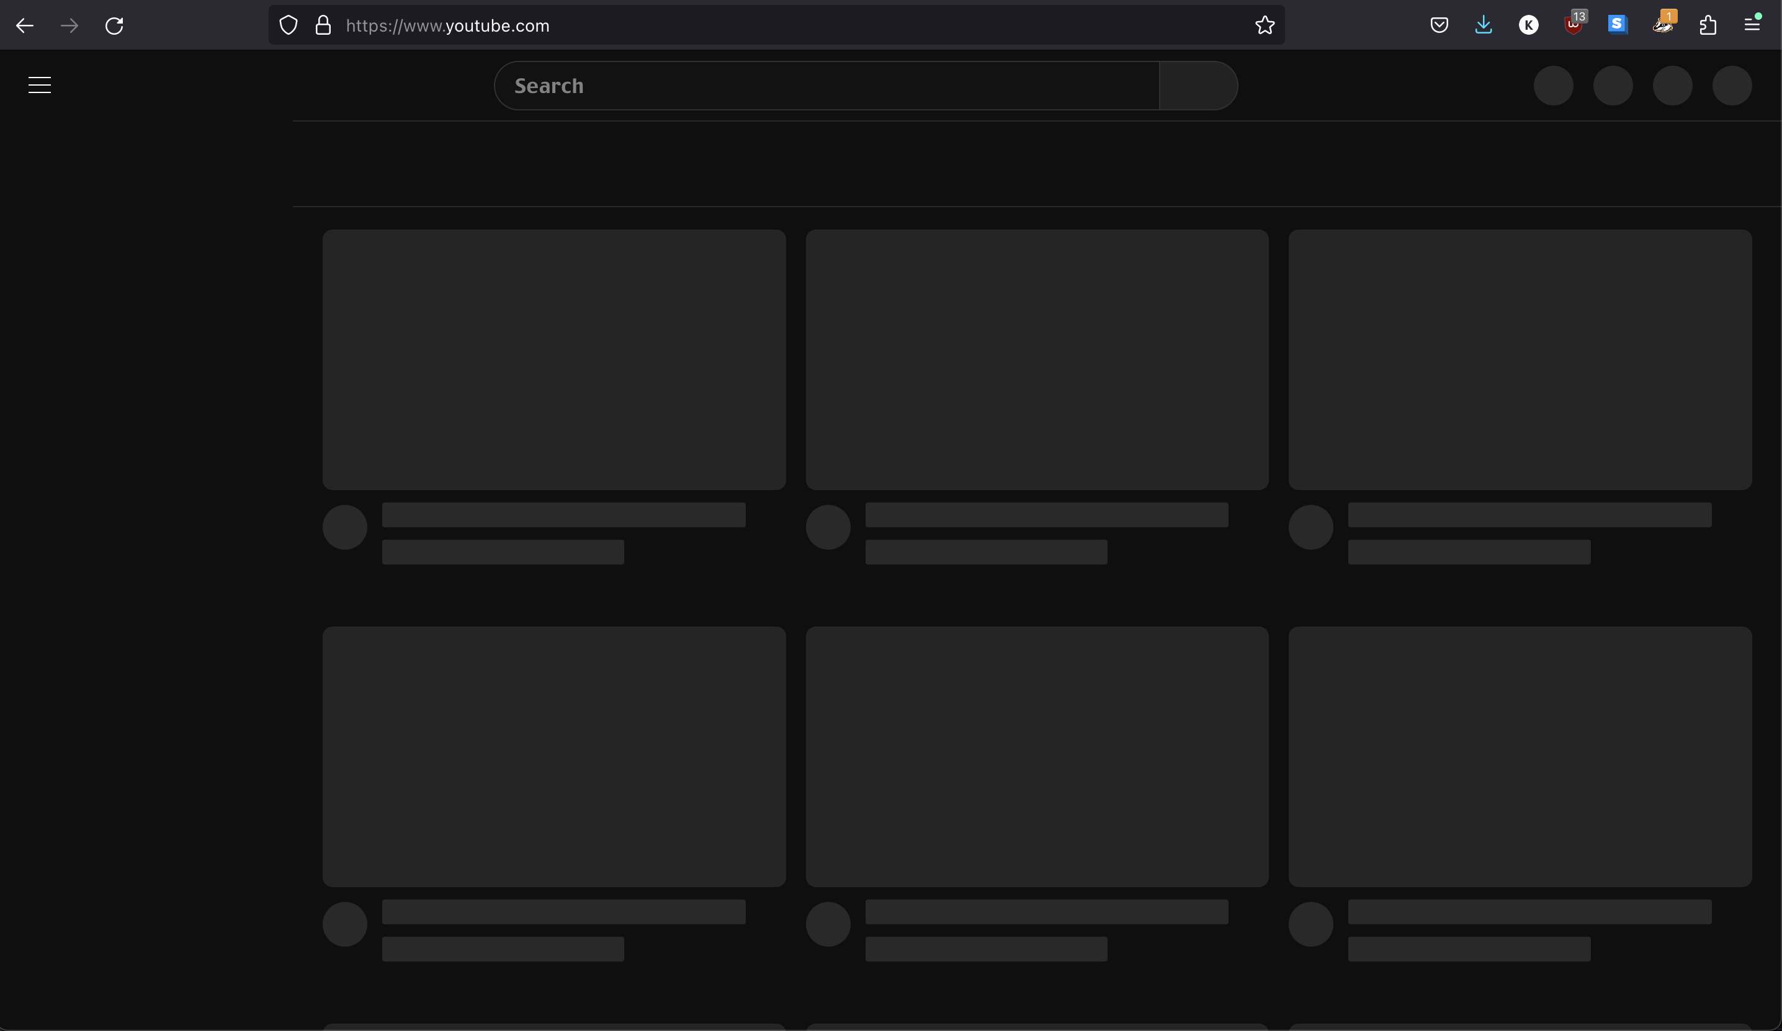The width and height of the screenshot is (1782, 1031).
Task: Open the Firefox Downloads panel
Action: point(1484,25)
